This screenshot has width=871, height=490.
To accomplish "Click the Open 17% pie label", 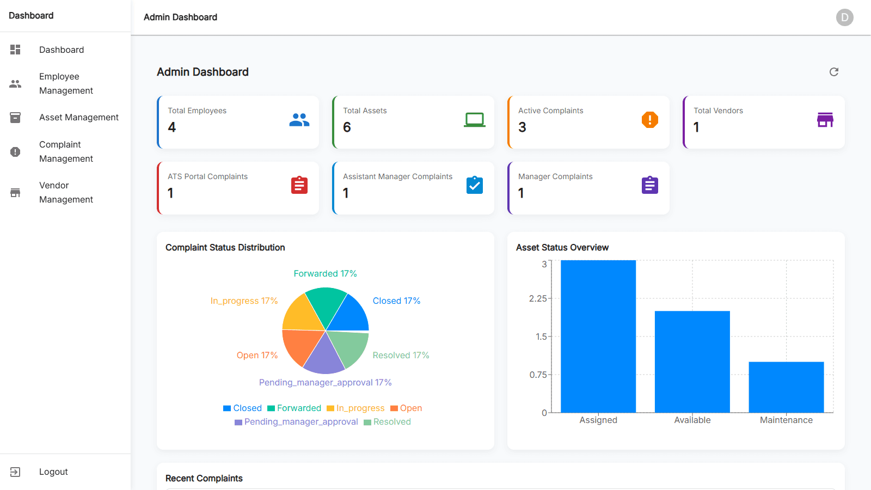I will (x=257, y=355).
